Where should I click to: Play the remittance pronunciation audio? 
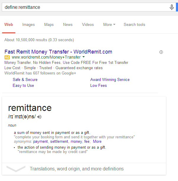coord(39,117)
